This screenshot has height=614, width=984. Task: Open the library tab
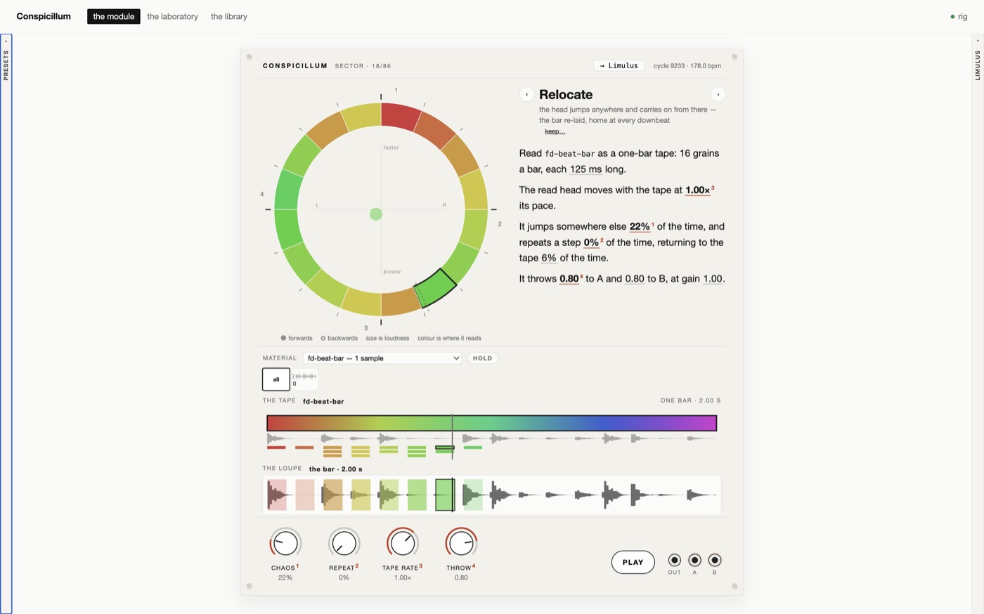point(229,16)
